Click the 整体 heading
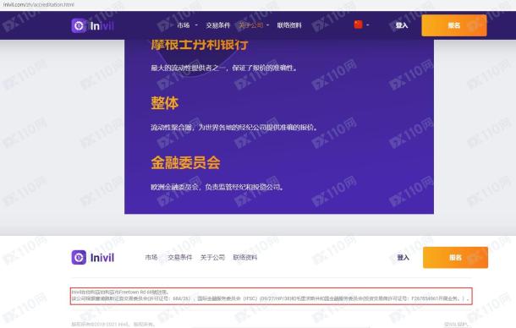The image size is (516, 328). point(165,103)
